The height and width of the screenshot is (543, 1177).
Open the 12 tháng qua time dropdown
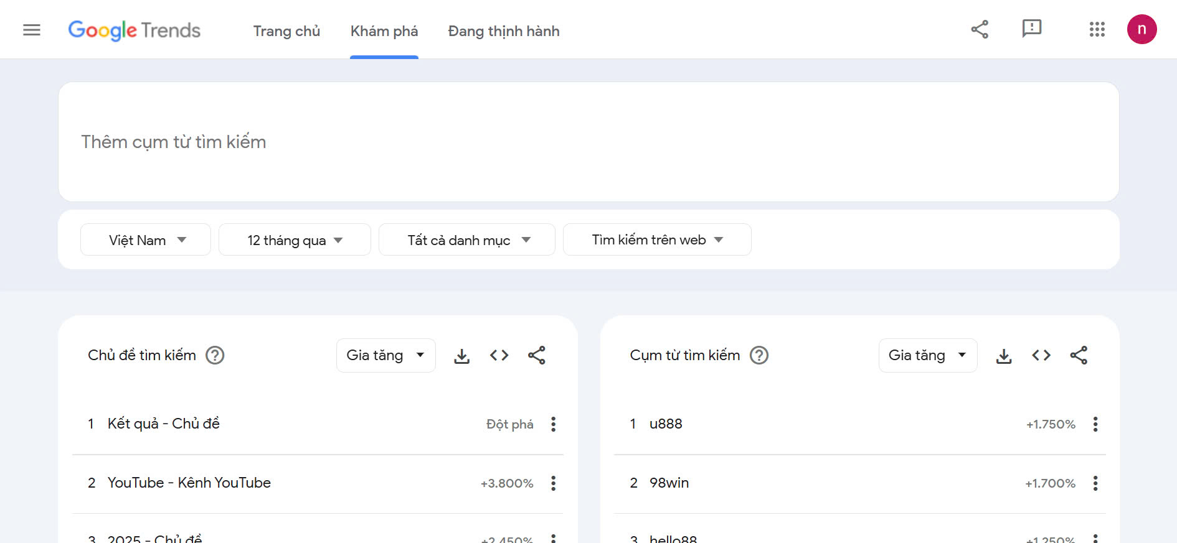[295, 240]
